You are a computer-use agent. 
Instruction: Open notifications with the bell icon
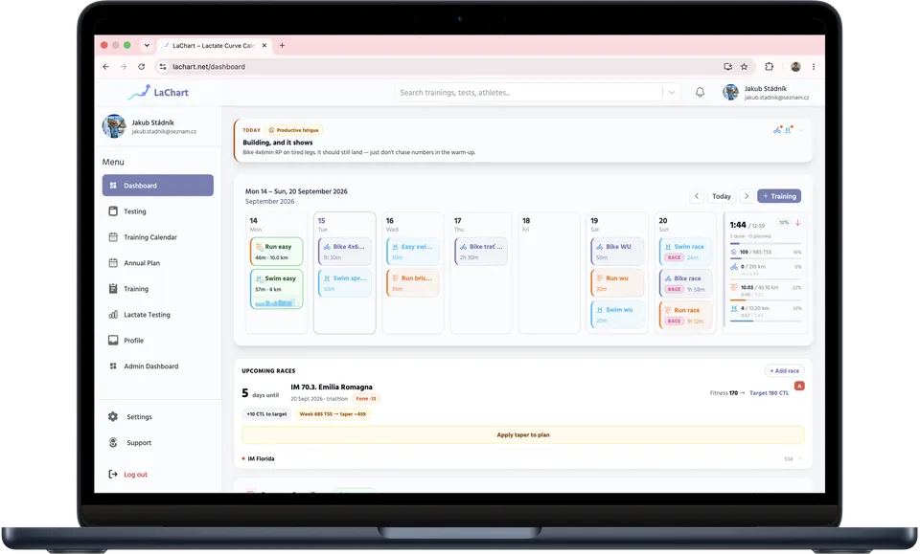tap(700, 93)
